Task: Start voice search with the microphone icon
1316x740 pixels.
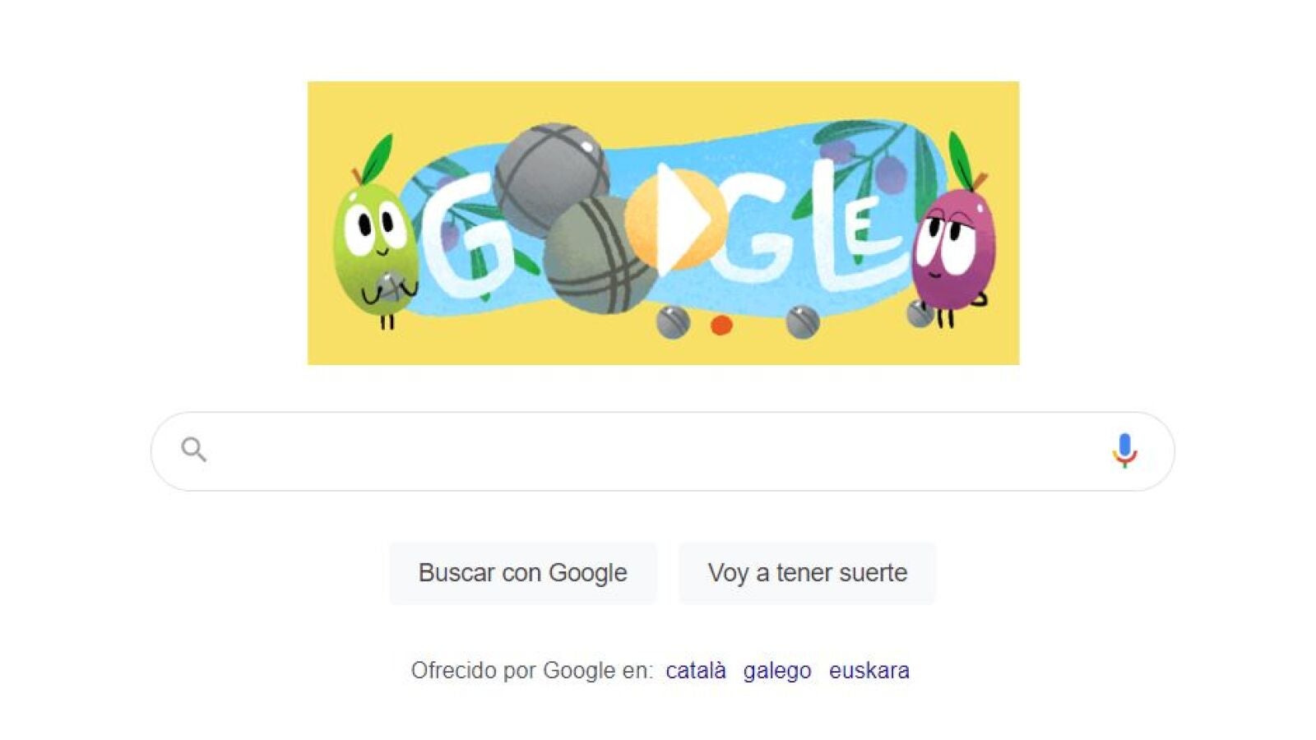Action: (x=1124, y=451)
